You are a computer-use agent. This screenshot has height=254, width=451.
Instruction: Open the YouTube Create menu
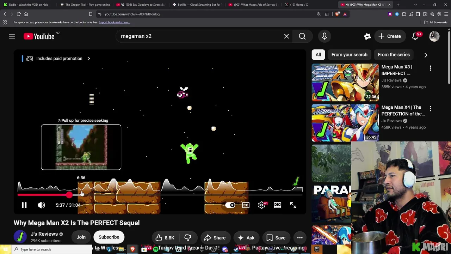[389, 36]
